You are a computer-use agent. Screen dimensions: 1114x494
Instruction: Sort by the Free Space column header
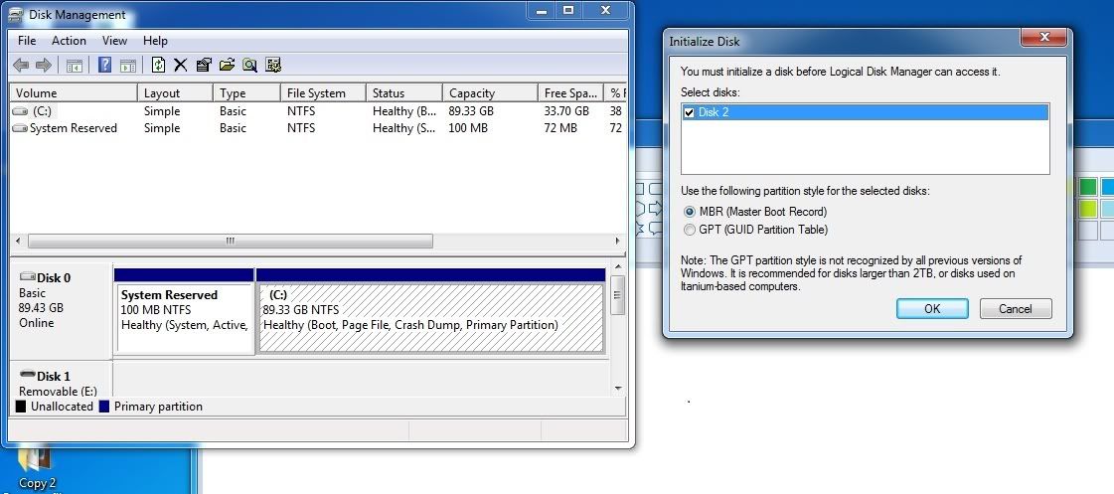(571, 93)
